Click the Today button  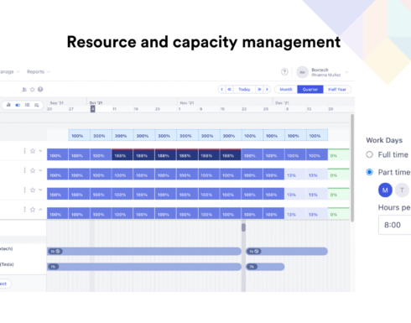point(244,90)
